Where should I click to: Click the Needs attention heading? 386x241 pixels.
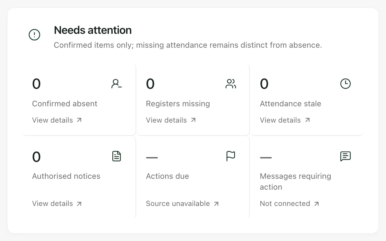coord(93,30)
